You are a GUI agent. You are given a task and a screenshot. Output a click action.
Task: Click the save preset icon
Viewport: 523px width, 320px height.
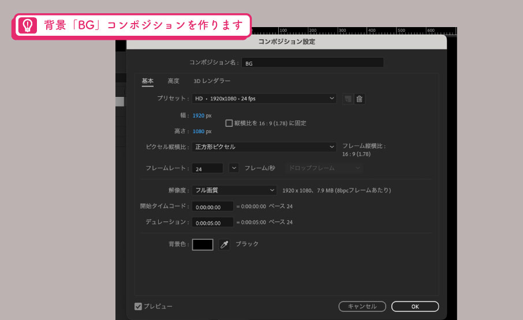pos(348,99)
